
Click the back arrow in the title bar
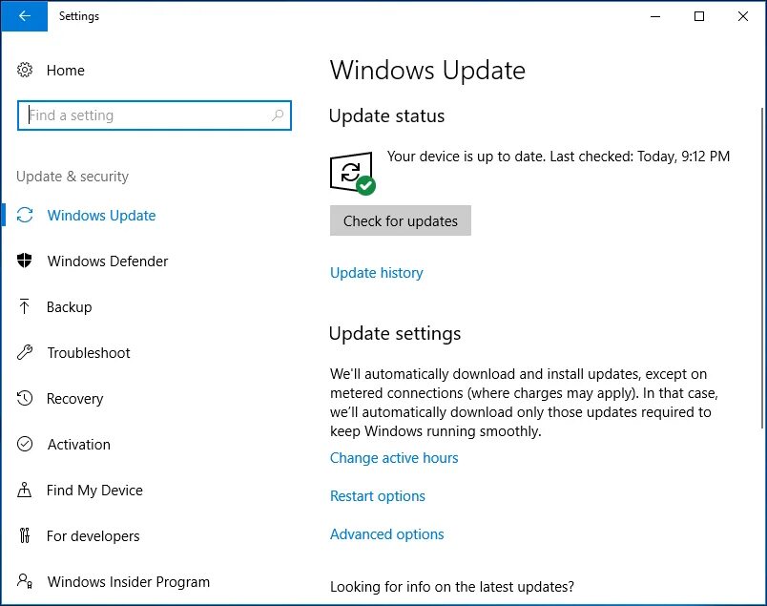(x=24, y=16)
